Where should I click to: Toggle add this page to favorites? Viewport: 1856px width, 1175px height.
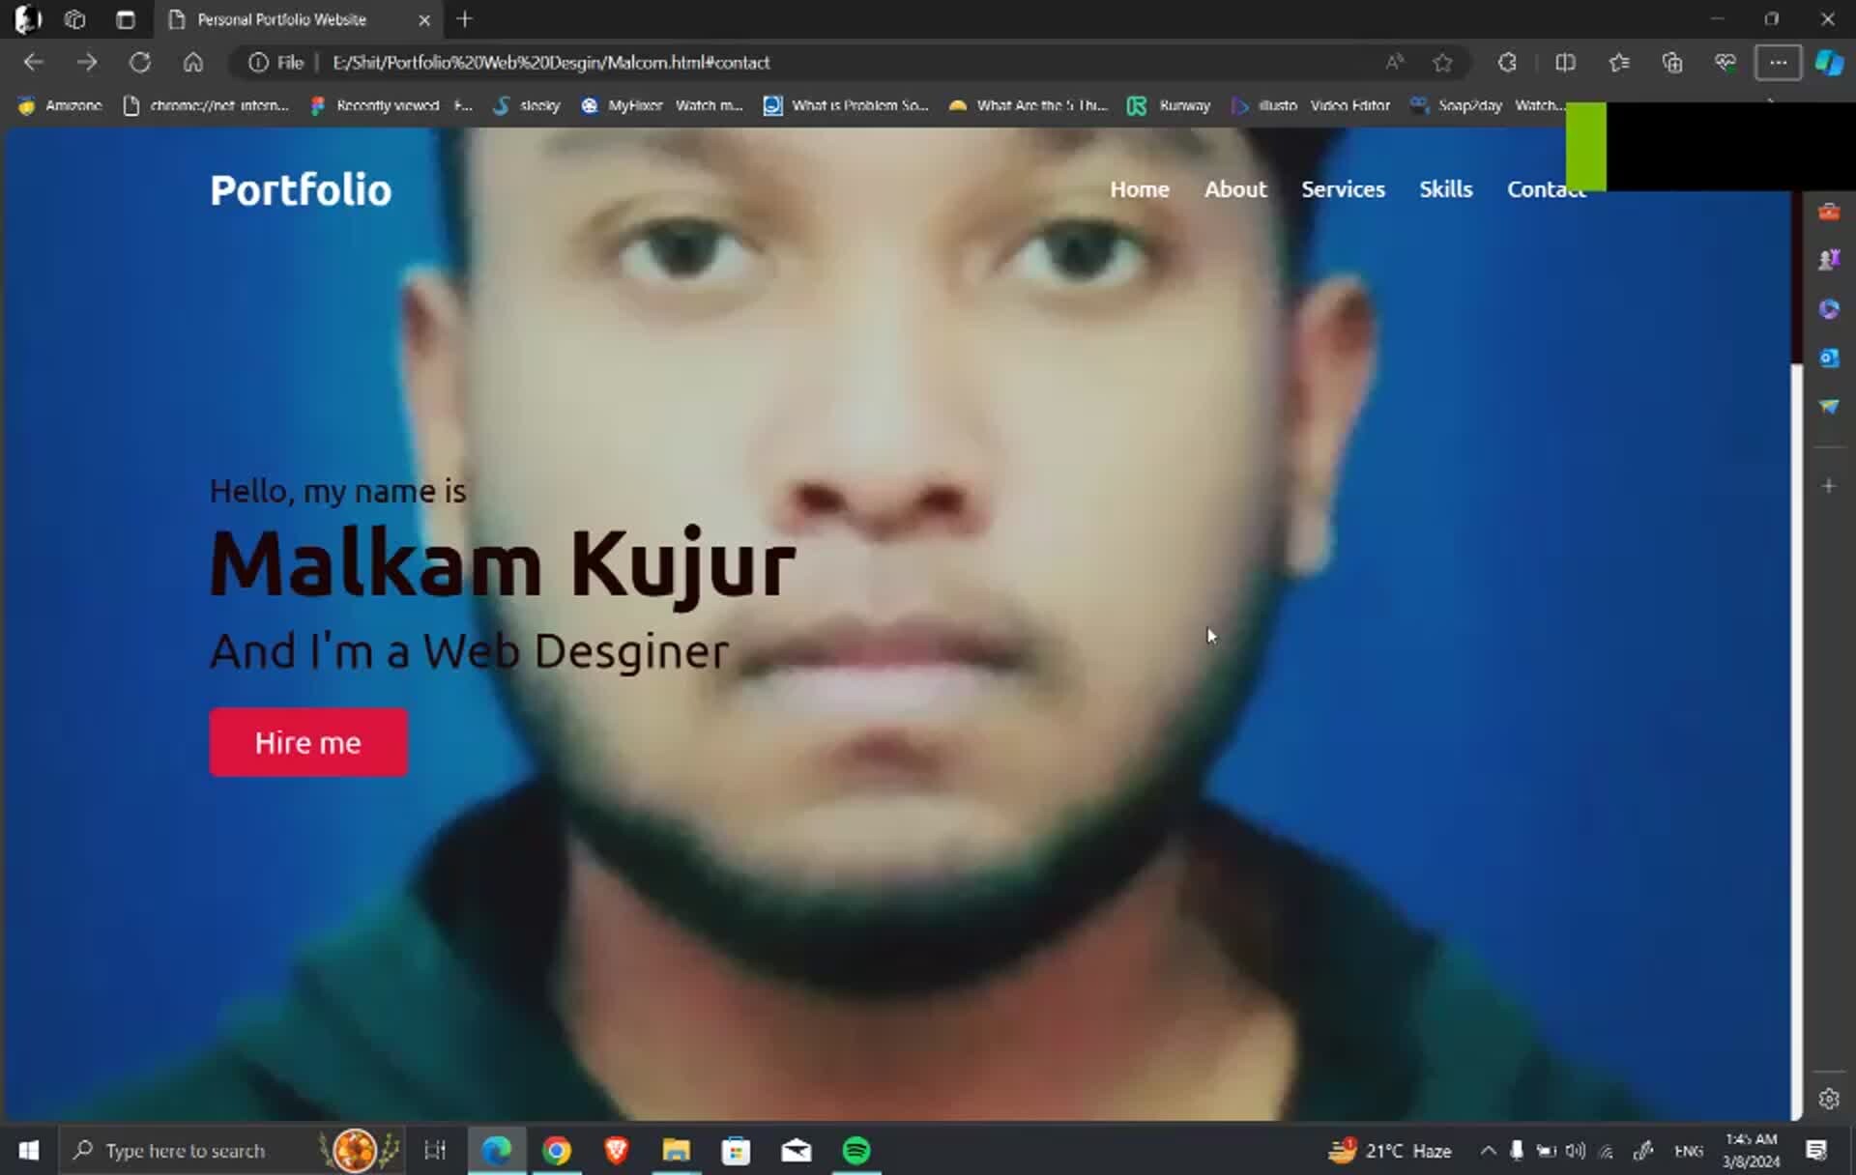pos(1442,62)
